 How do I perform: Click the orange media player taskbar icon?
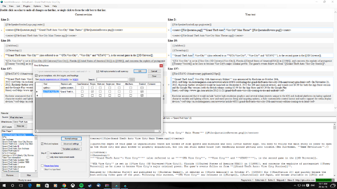55,185
